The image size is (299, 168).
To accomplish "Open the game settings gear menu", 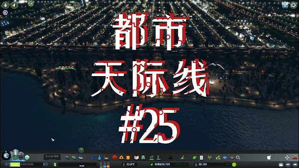I will (x=293, y=5).
